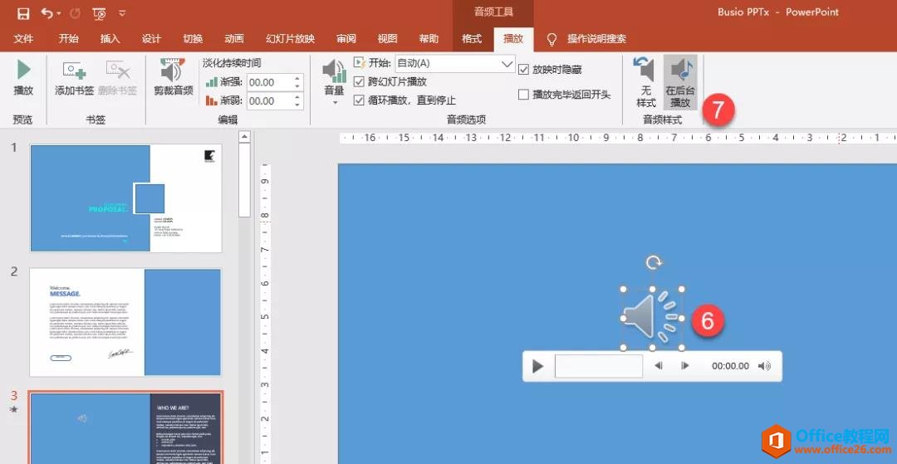The image size is (897, 464).
Task: Click the Tell Me search (操作说明搜索)
Action: [x=596, y=39]
